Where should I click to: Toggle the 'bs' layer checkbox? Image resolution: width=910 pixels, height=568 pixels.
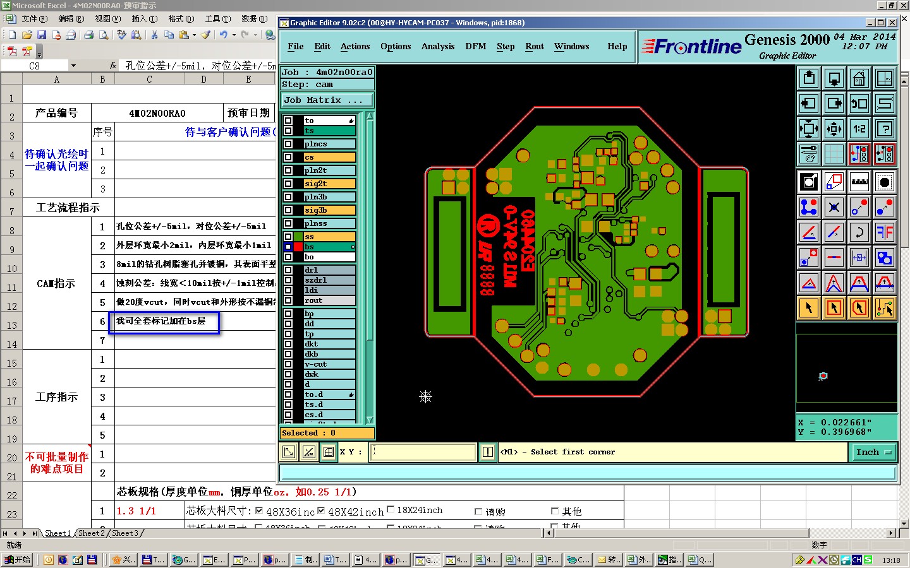click(x=288, y=247)
